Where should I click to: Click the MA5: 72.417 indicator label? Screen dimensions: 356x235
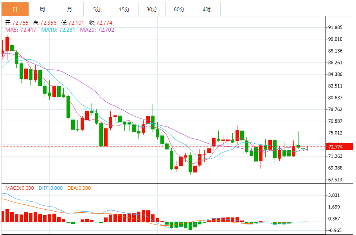21,30
